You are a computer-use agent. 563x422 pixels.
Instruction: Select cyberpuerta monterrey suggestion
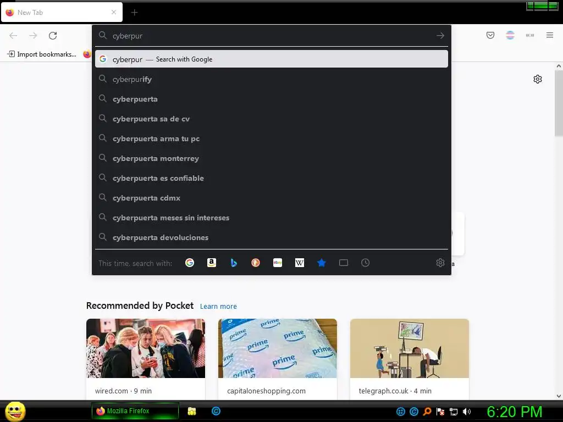272,158
